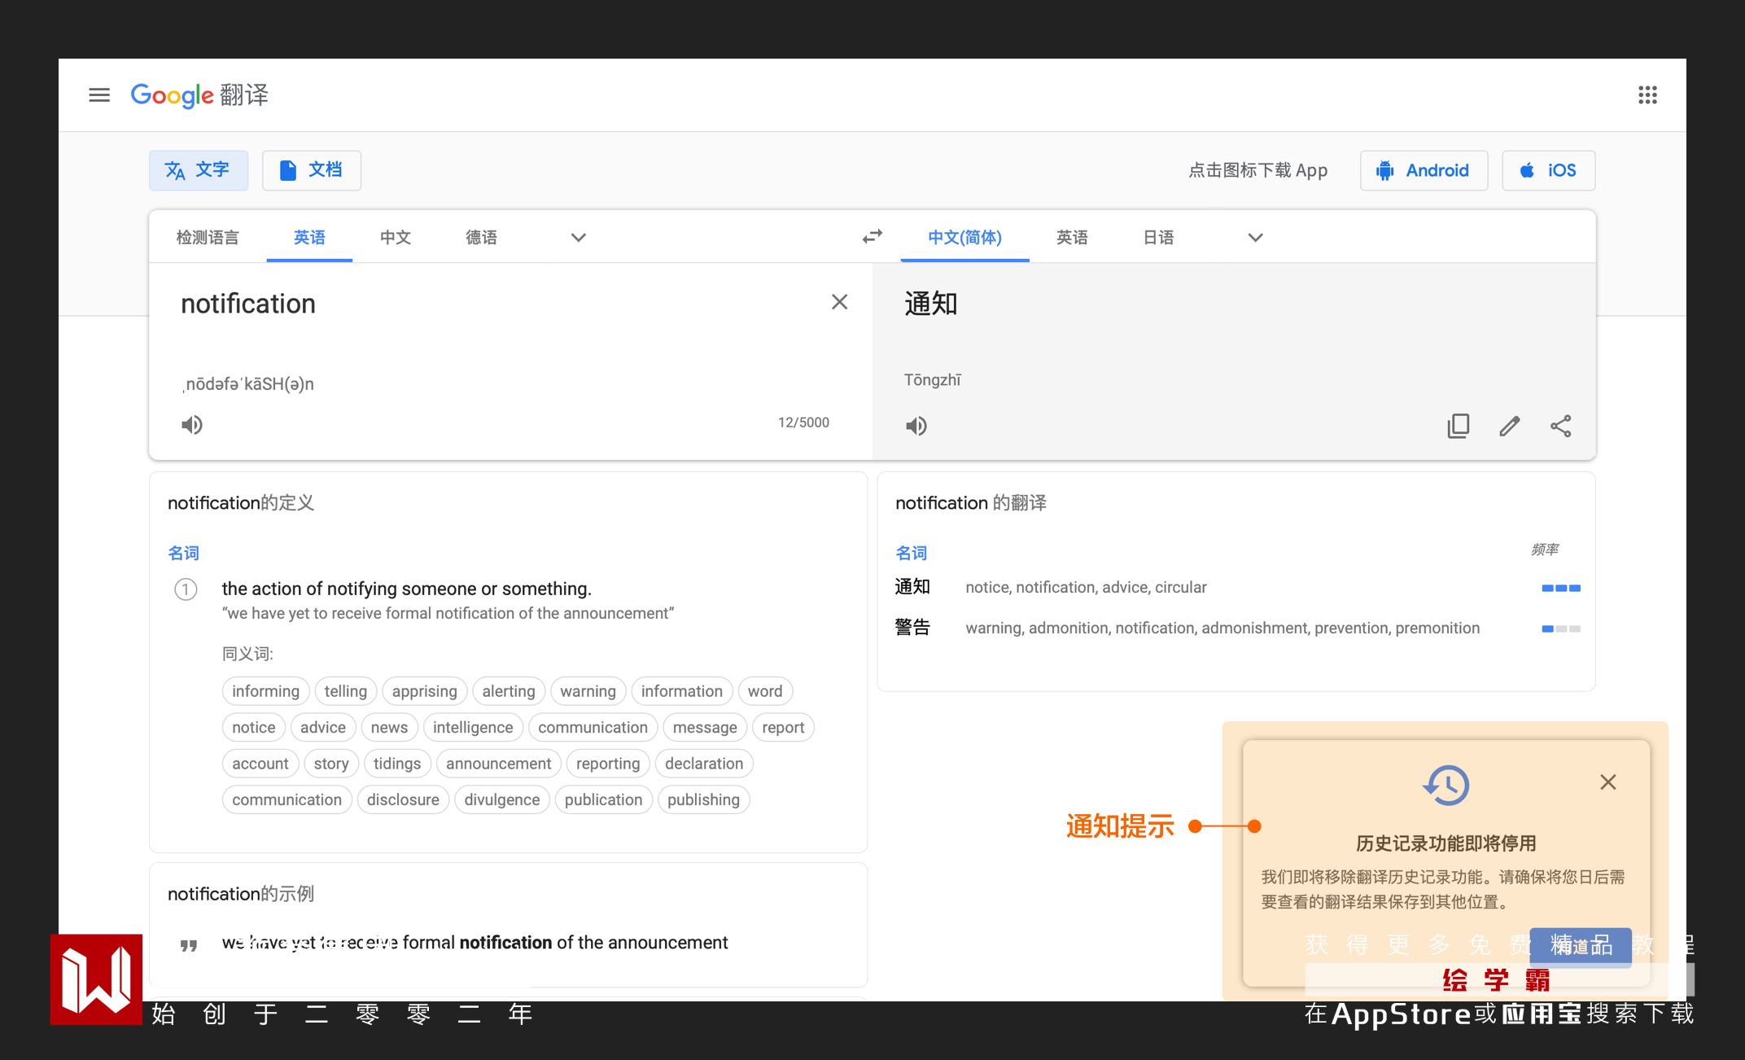
Task: Listen to translated text pronunciation
Action: click(x=916, y=426)
